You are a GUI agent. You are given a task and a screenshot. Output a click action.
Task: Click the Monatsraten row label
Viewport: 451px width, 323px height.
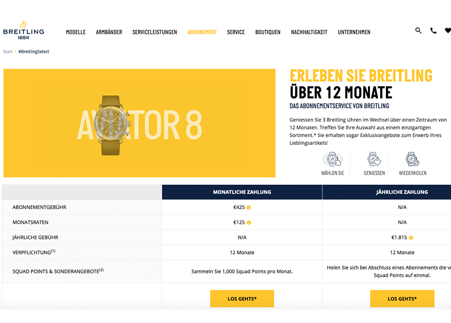coord(30,222)
